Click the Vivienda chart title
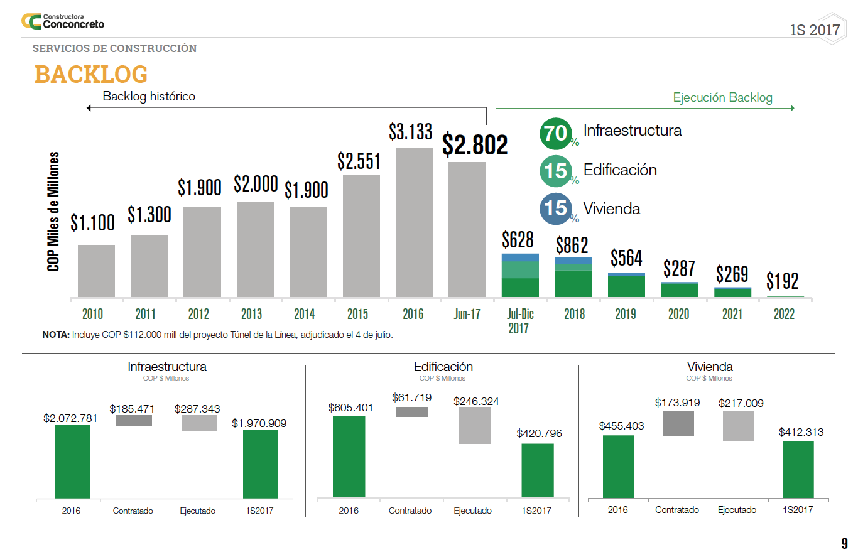858x557 pixels. click(709, 367)
